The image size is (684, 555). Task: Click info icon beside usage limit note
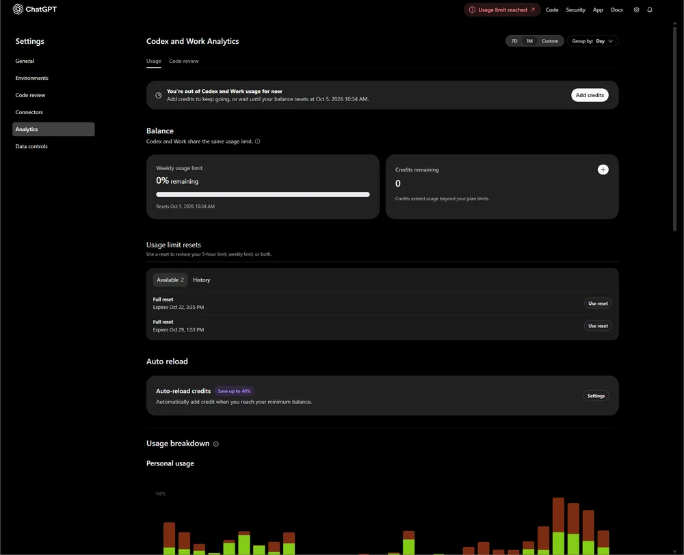[x=257, y=141]
